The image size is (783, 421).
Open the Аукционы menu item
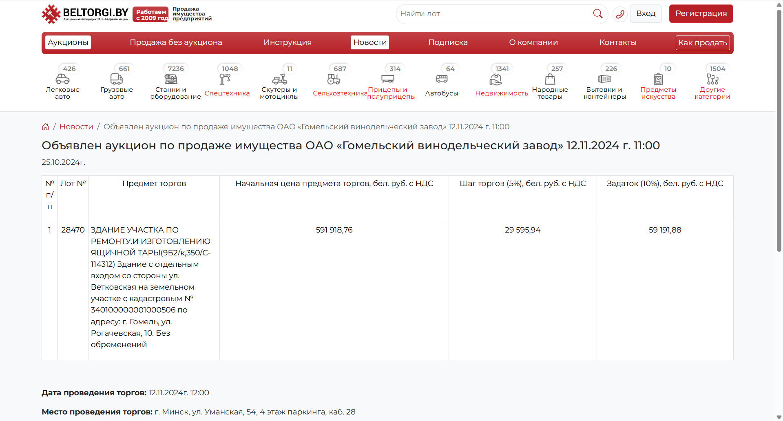(x=68, y=42)
